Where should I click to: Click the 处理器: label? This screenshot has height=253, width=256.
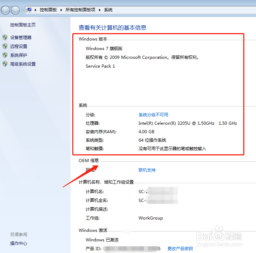[x=93, y=123]
